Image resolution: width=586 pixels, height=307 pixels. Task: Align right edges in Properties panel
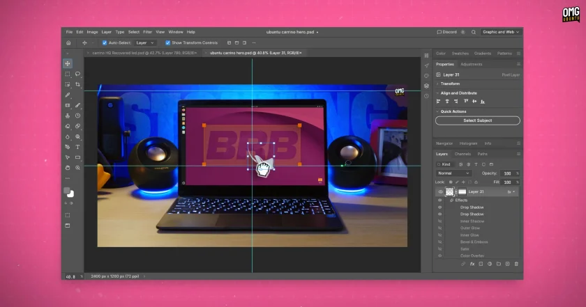click(x=456, y=102)
